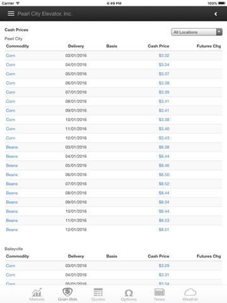Click the All Locations dropdown arrow
Screen dimensions: 227x303
[x=219, y=32]
